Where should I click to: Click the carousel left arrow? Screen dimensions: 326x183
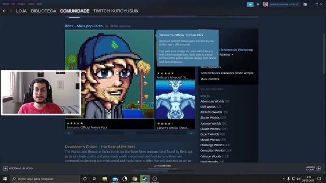click(69, 133)
